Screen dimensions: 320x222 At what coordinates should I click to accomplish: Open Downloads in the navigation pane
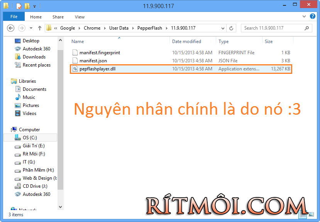tap(34, 57)
